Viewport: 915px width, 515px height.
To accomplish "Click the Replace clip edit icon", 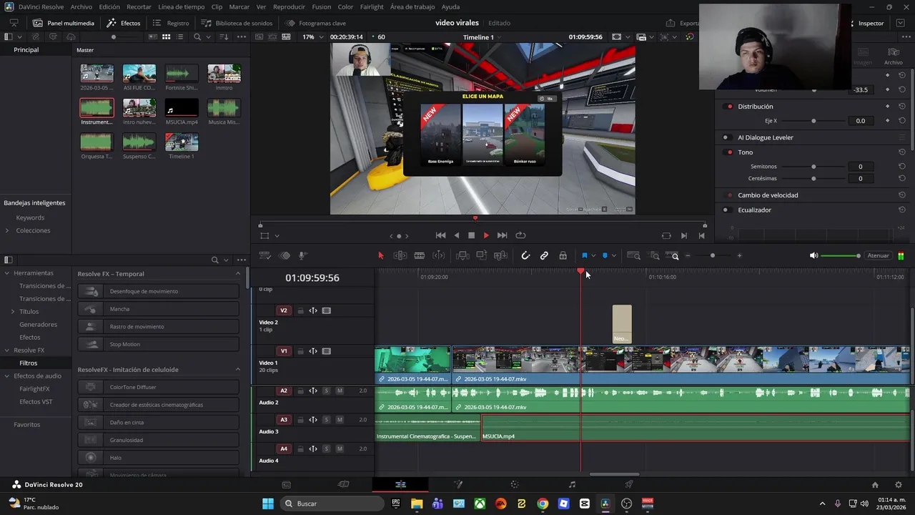I will click(500, 255).
